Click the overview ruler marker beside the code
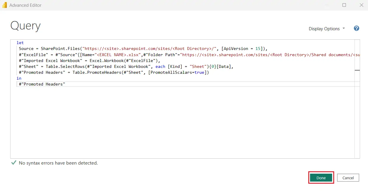The image size is (368, 191). pyautogui.click(x=357, y=70)
